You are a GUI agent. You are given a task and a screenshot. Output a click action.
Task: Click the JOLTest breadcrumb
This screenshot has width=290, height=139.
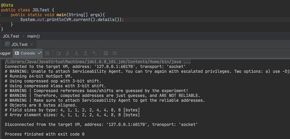11,36
